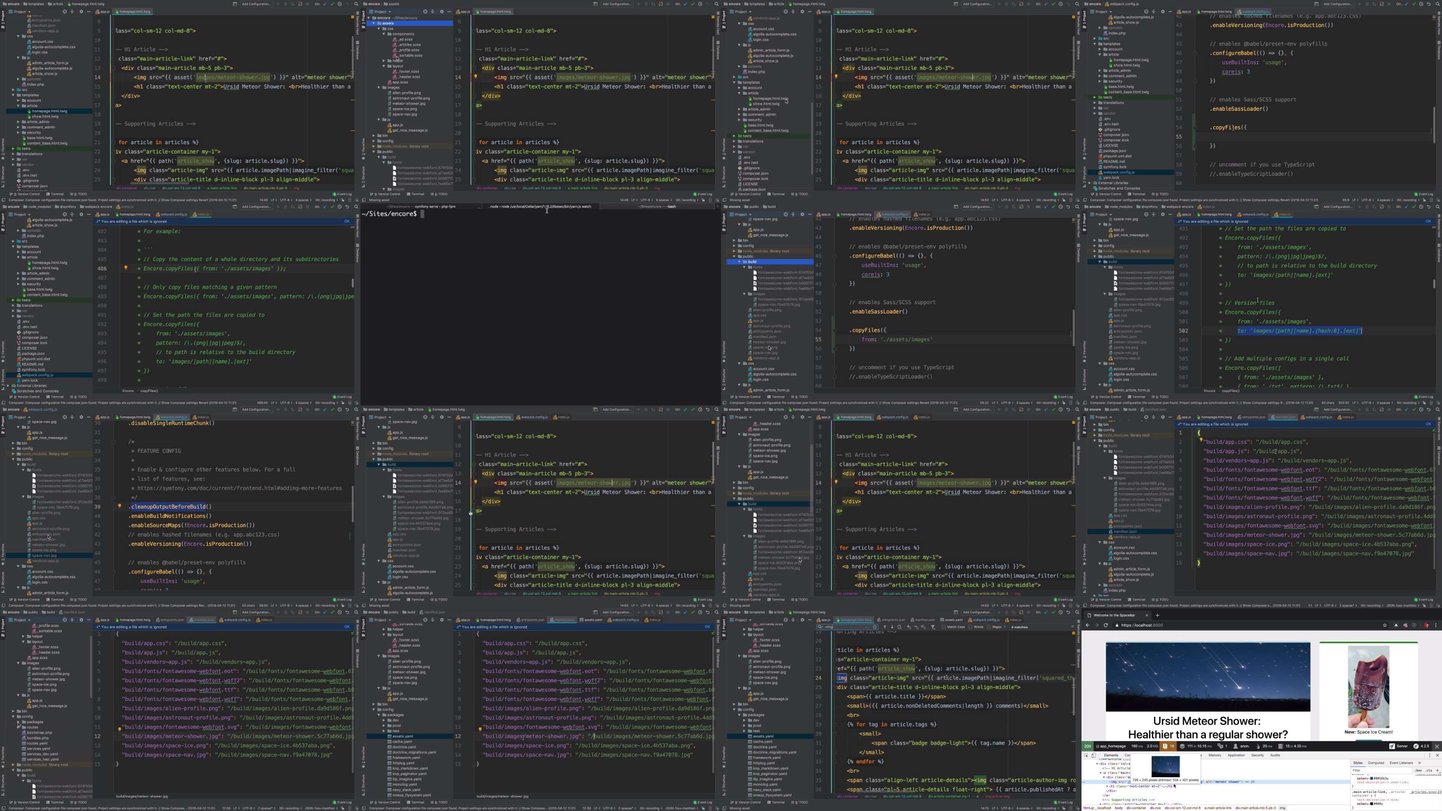This screenshot has height=811, width=1442.
Task: Jump to next match with the find bar down arrow
Action: coord(892,627)
